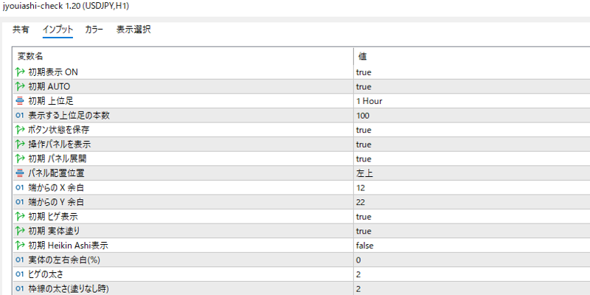Image resolution: width=590 pixels, height=295 pixels.
Task: Click the enum icon beside 初期 上位足
Action: [x=20, y=101]
